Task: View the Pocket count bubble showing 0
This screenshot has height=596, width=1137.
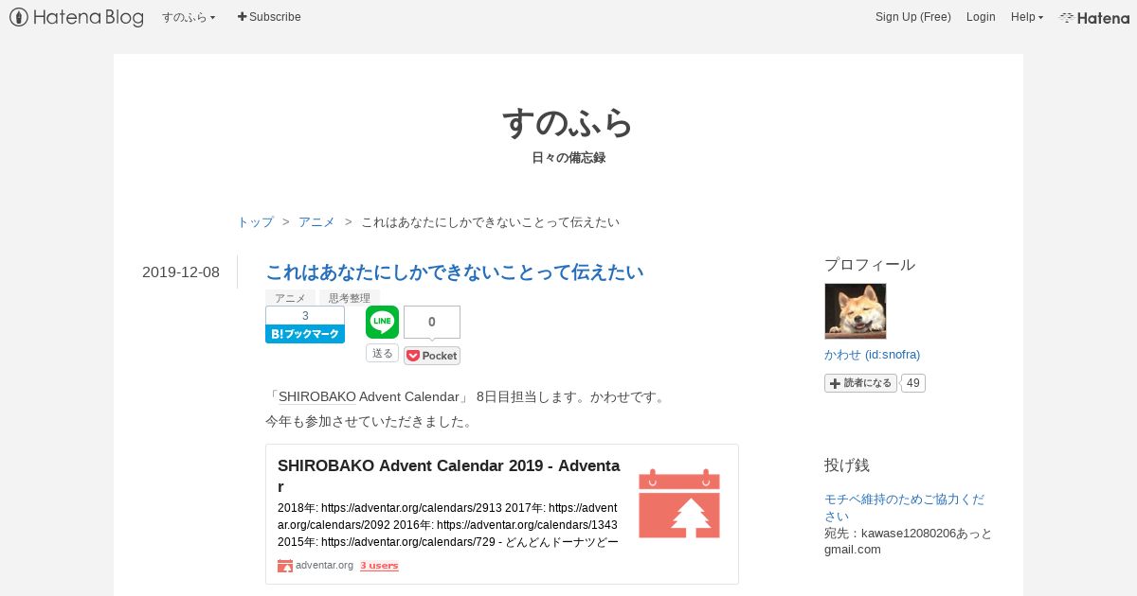Action: coord(432,322)
